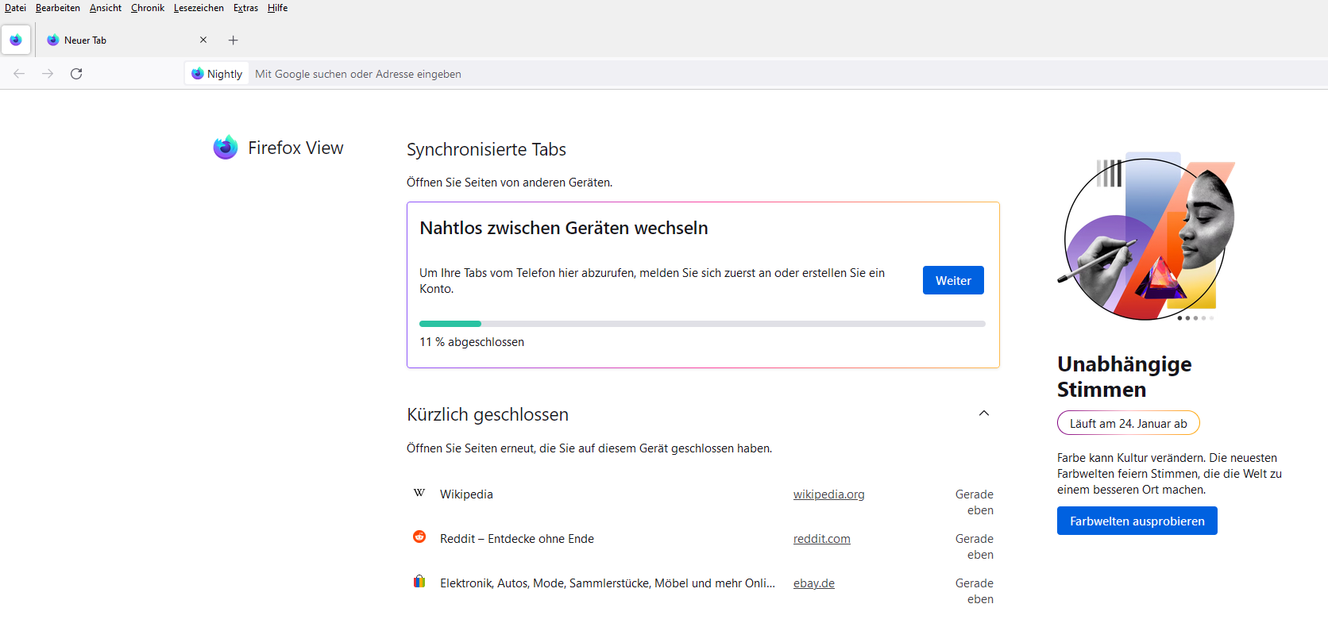
Task: Open the wikipedia.org link
Action: 828,494
